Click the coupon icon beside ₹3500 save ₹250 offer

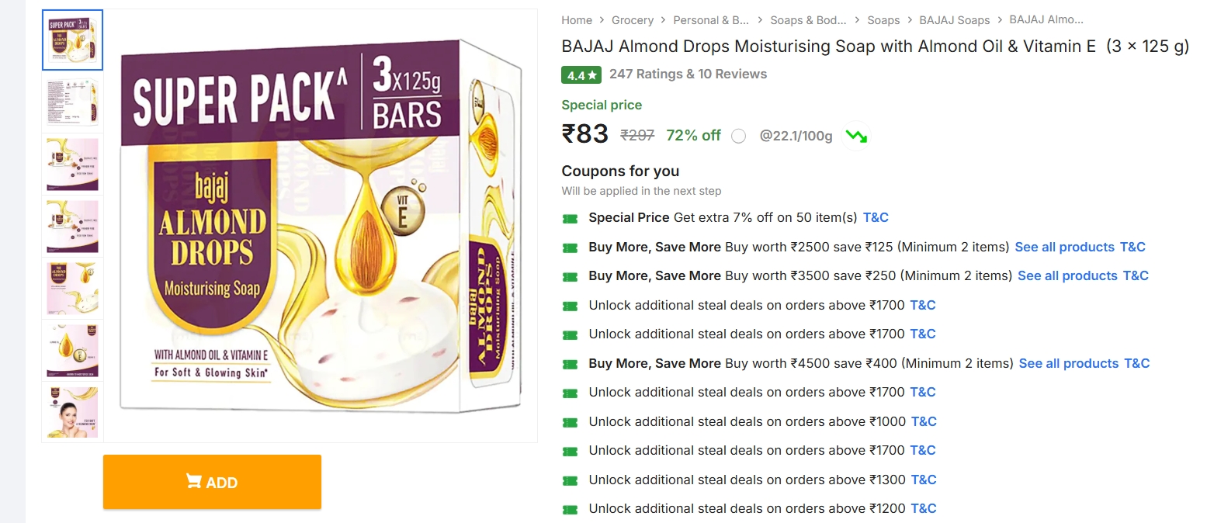[x=571, y=275]
